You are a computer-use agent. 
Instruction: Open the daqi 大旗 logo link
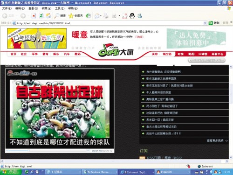point(116,50)
